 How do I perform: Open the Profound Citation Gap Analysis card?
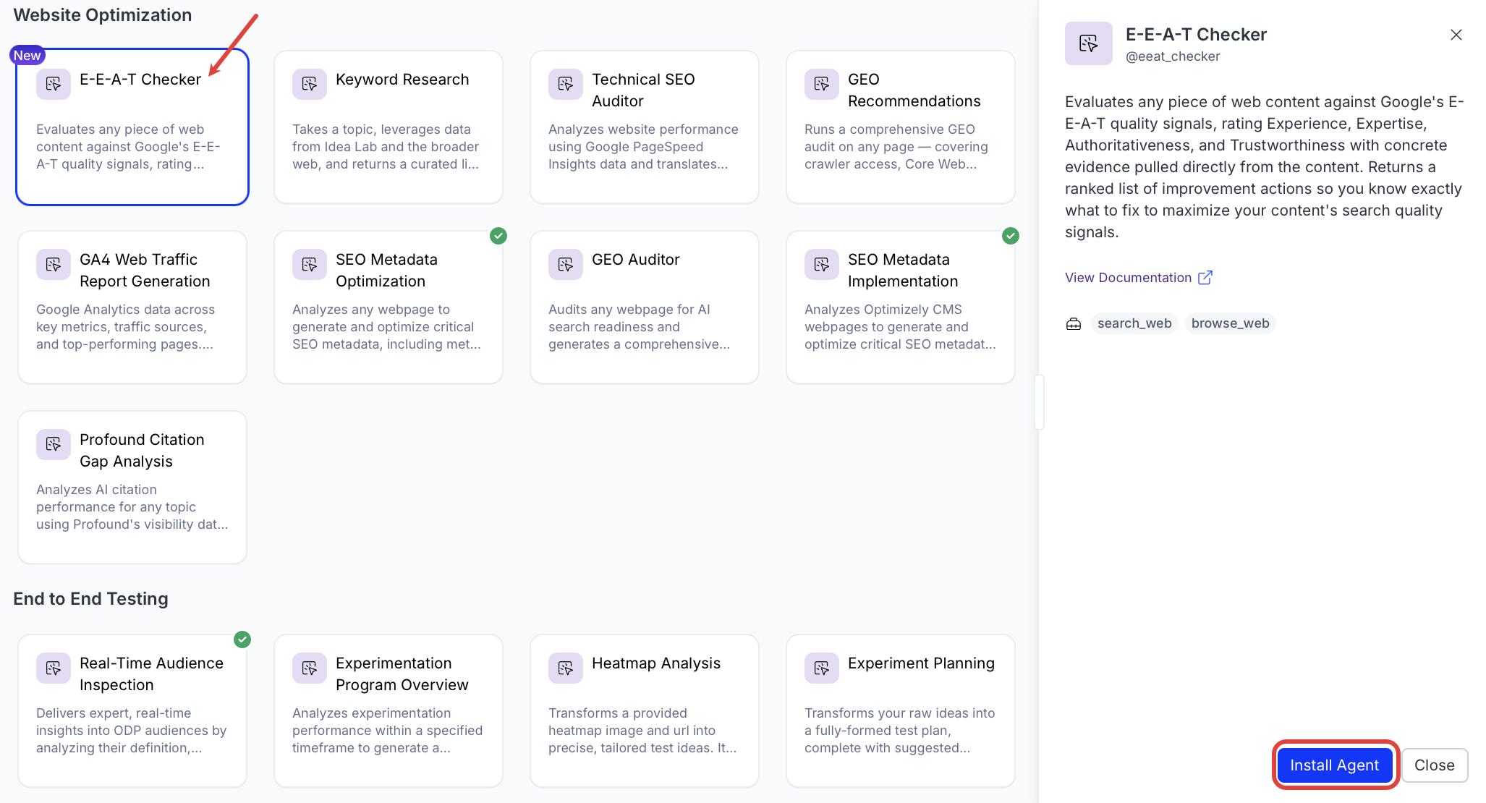132,487
